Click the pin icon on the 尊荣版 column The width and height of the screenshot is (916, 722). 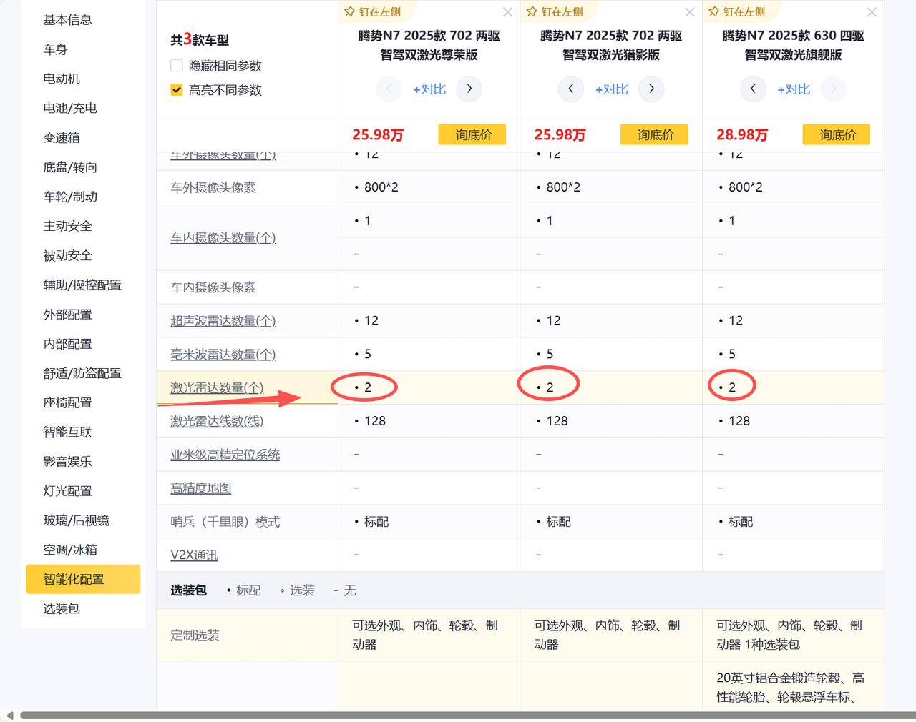350,11
